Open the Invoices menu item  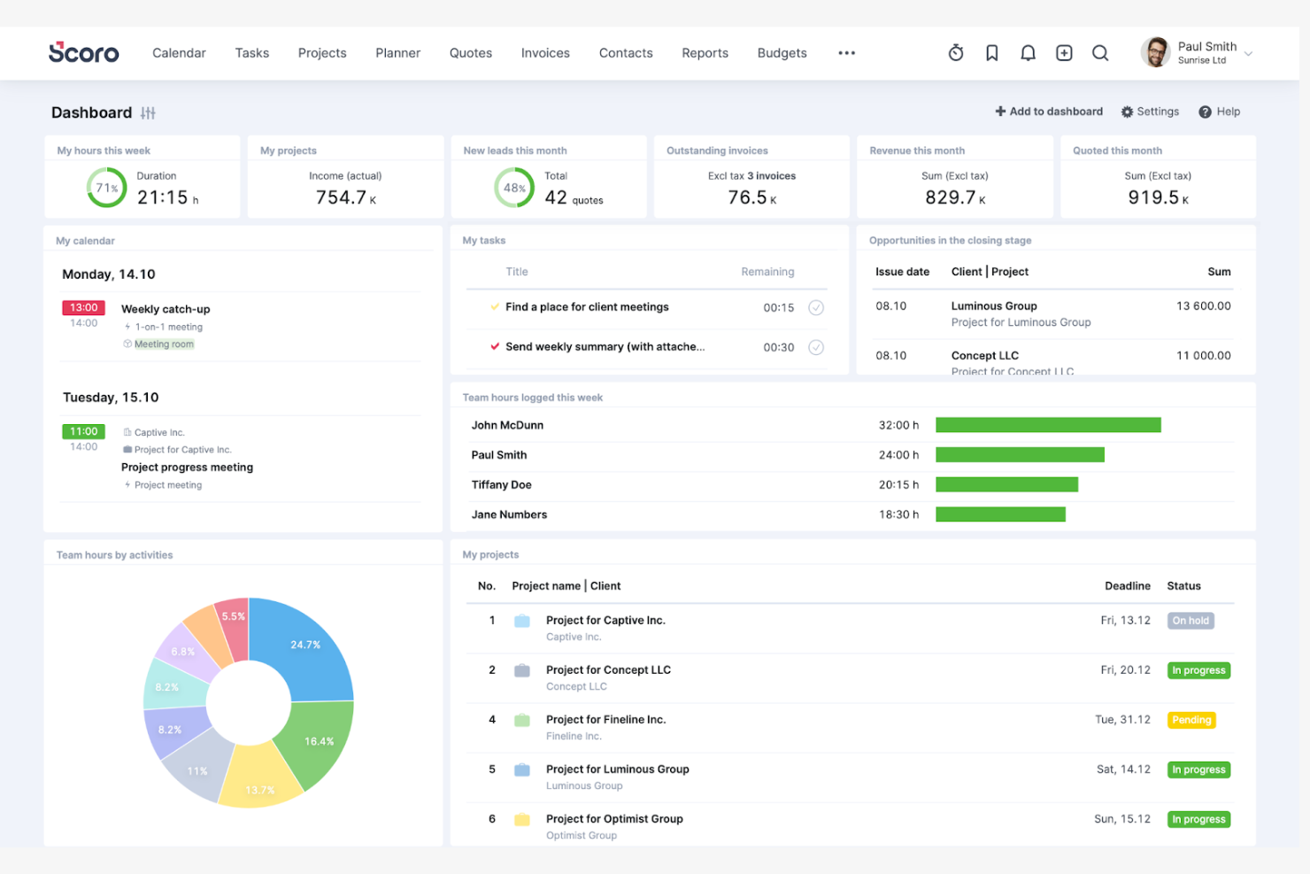544,53
